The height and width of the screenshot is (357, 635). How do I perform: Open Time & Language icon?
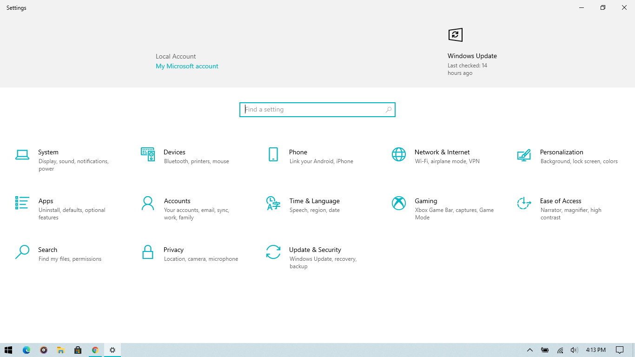tap(273, 203)
